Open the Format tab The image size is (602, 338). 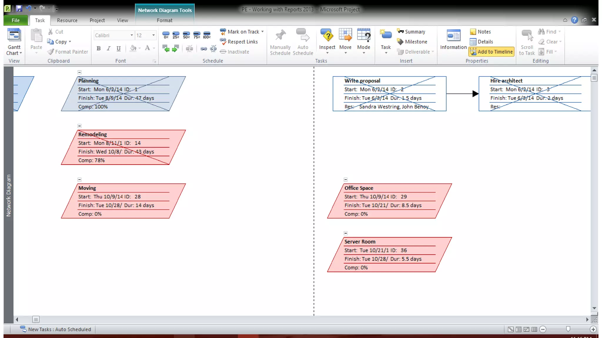(x=164, y=20)
